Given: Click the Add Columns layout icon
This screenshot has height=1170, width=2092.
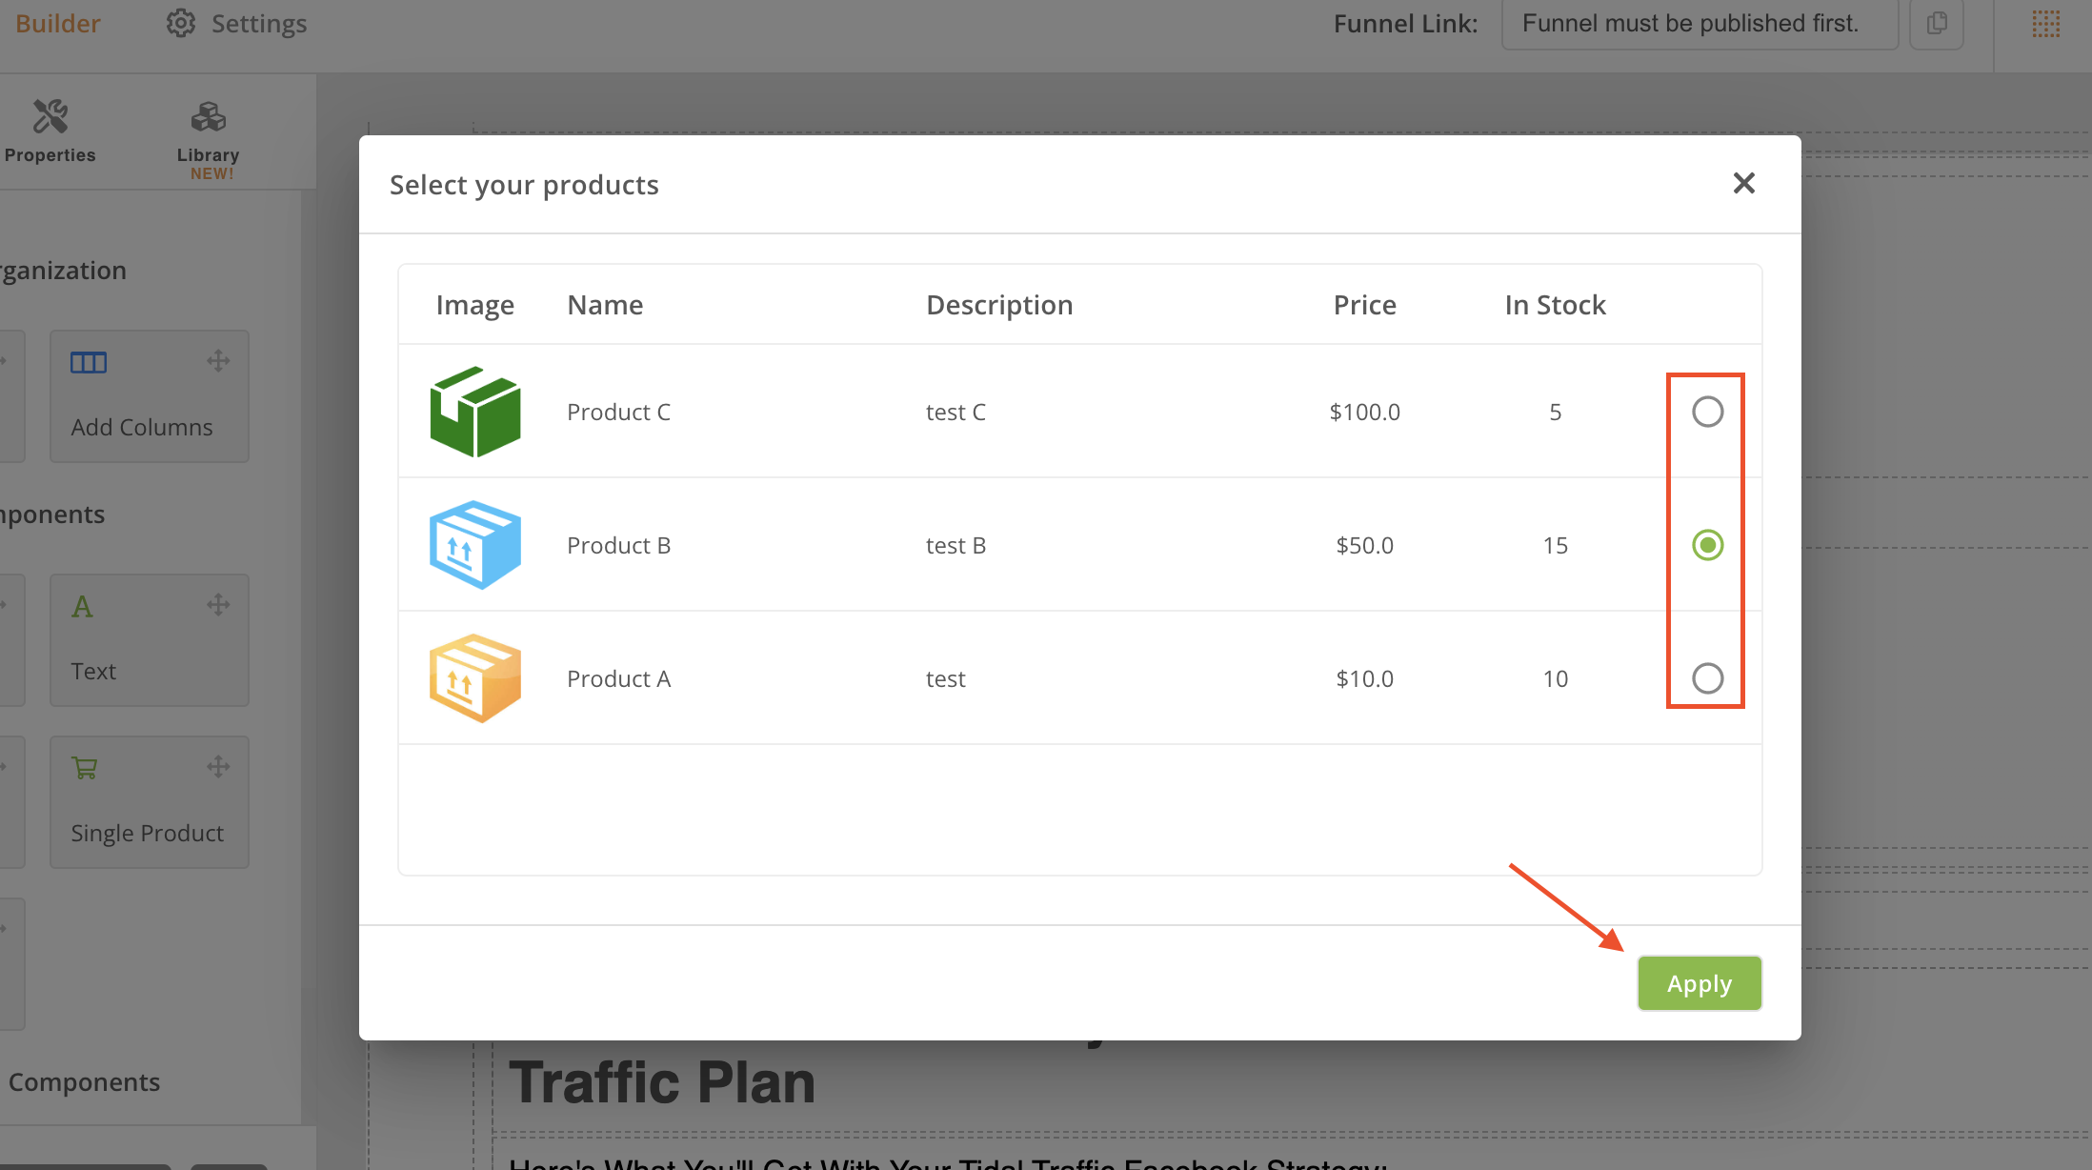Looking at the screenshot, I should coord(89,362).
